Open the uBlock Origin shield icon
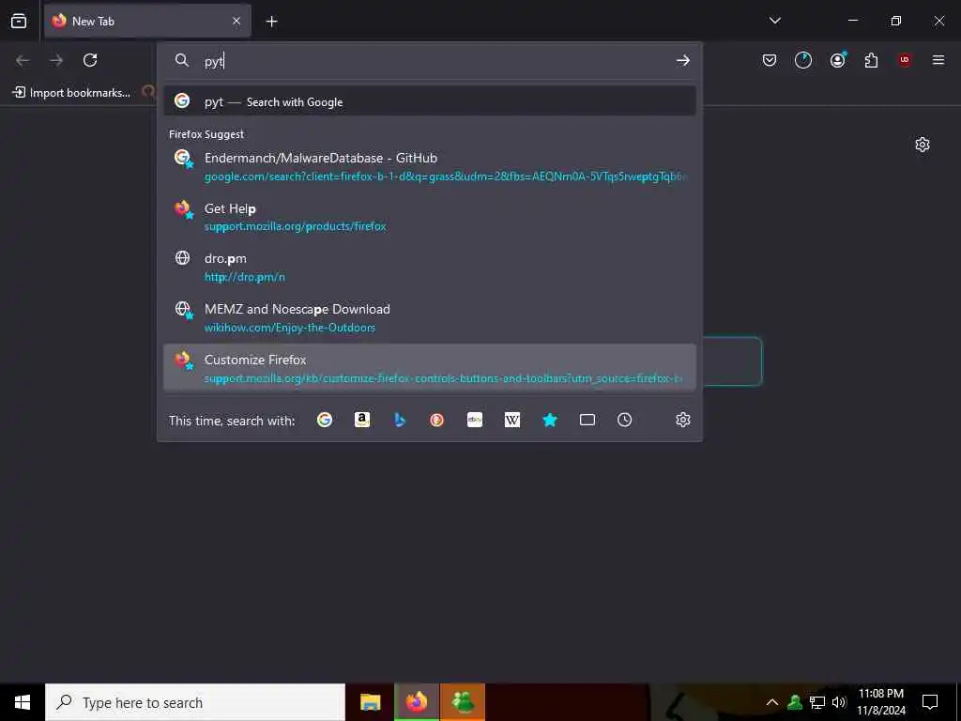The width and height of the screenshot is (961, 721). click(905, 60)
